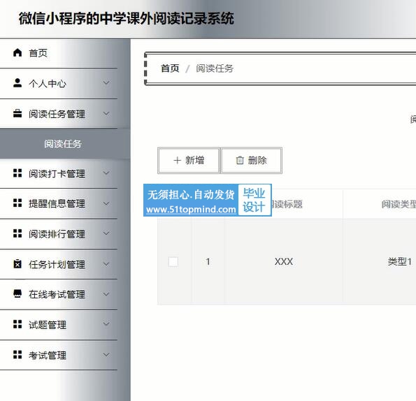Viewport: 416px width, 401px height.
Task: Click the icon beside 在线考试管理
Action: (17, 293)
